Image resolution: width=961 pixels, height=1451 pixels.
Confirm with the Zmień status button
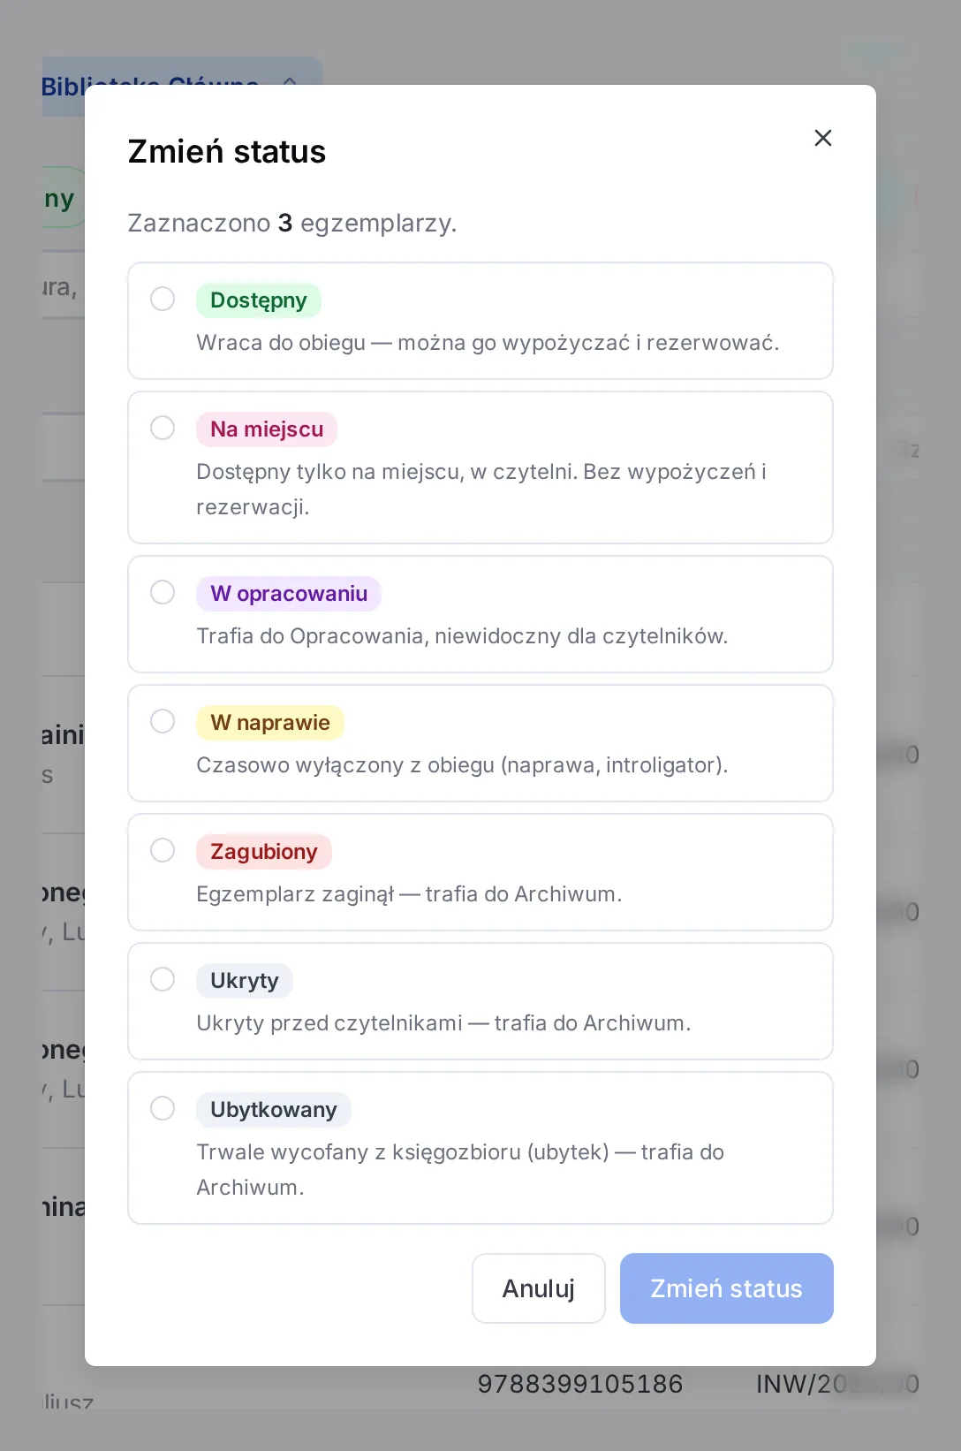pyautogui.click(x=726, y=1288)
